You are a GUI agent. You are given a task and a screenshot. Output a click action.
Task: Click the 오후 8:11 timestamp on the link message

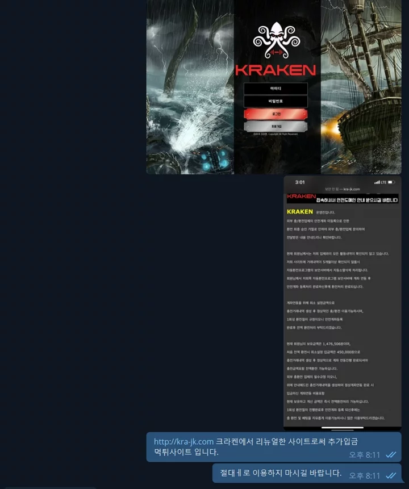point(364,455)
